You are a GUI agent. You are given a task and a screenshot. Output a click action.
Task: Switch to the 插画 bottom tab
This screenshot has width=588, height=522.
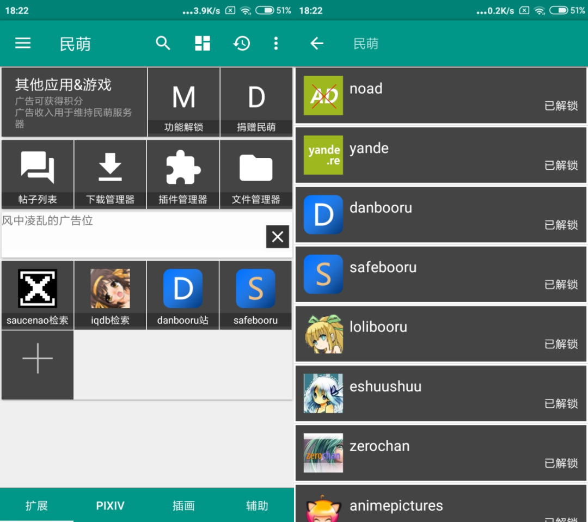pyautogui.click(x=184, y=506)
